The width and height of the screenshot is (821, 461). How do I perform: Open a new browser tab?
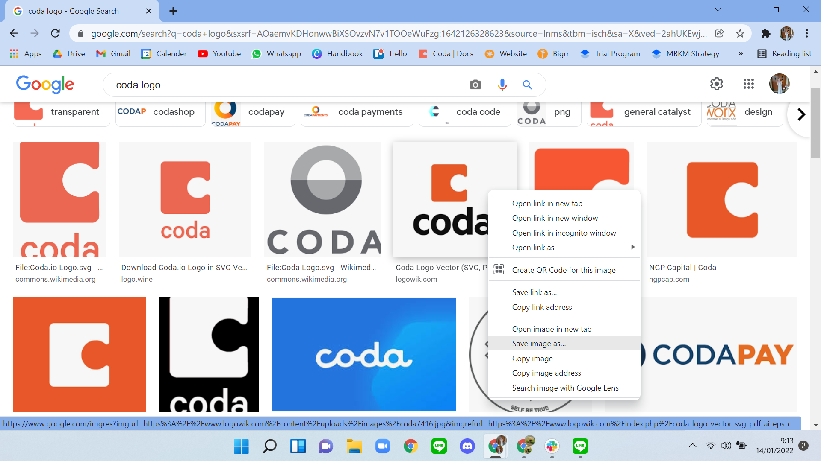[173, 11]
